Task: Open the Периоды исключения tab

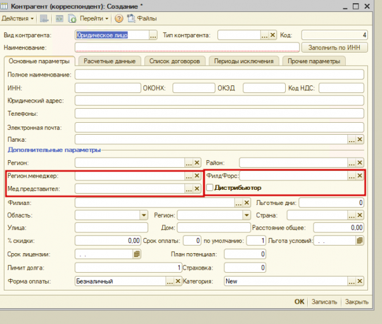Action: (x=244, y=61)
